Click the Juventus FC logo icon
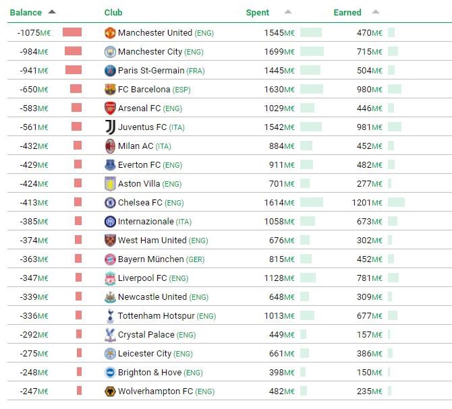 111,127
